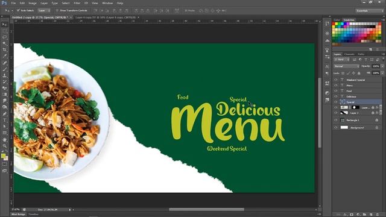Hide the Delicious text layer

[x=336, y=96]
